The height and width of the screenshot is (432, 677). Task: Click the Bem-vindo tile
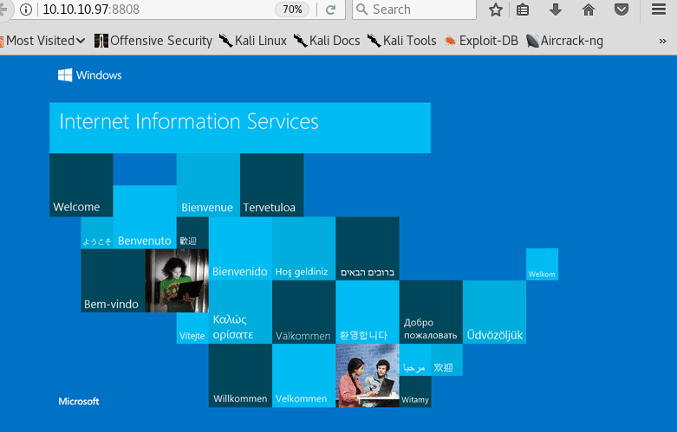tap(113, 280)
